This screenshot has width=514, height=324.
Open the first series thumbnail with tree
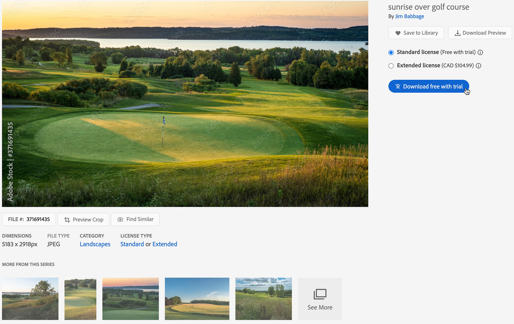click(30, 299)
